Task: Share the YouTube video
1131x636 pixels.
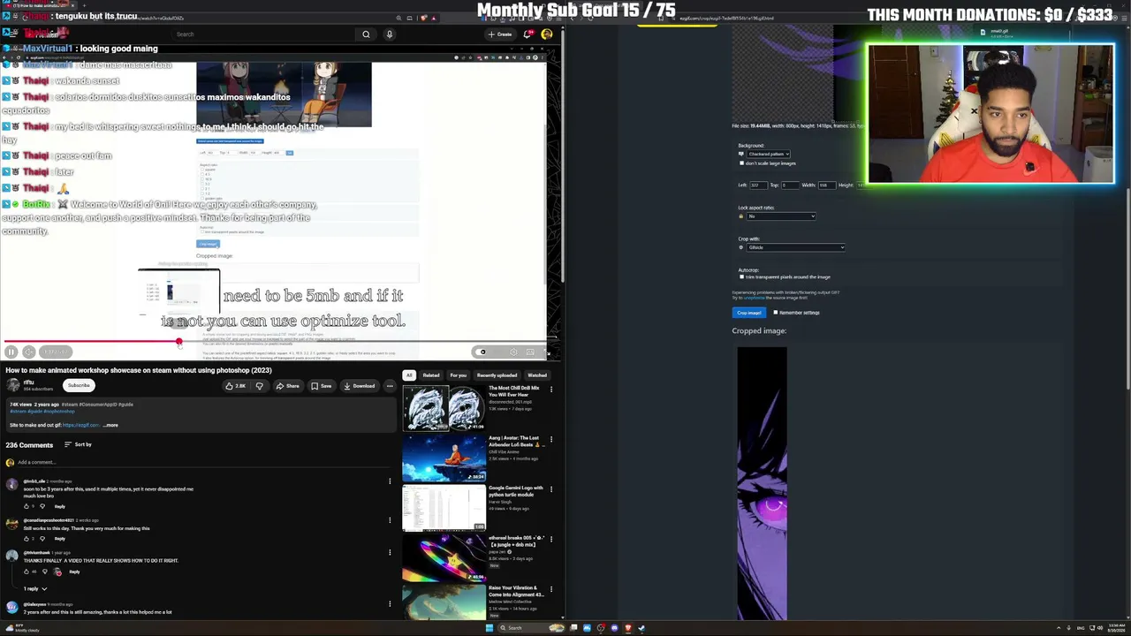Action: click(x=287, y=386)
